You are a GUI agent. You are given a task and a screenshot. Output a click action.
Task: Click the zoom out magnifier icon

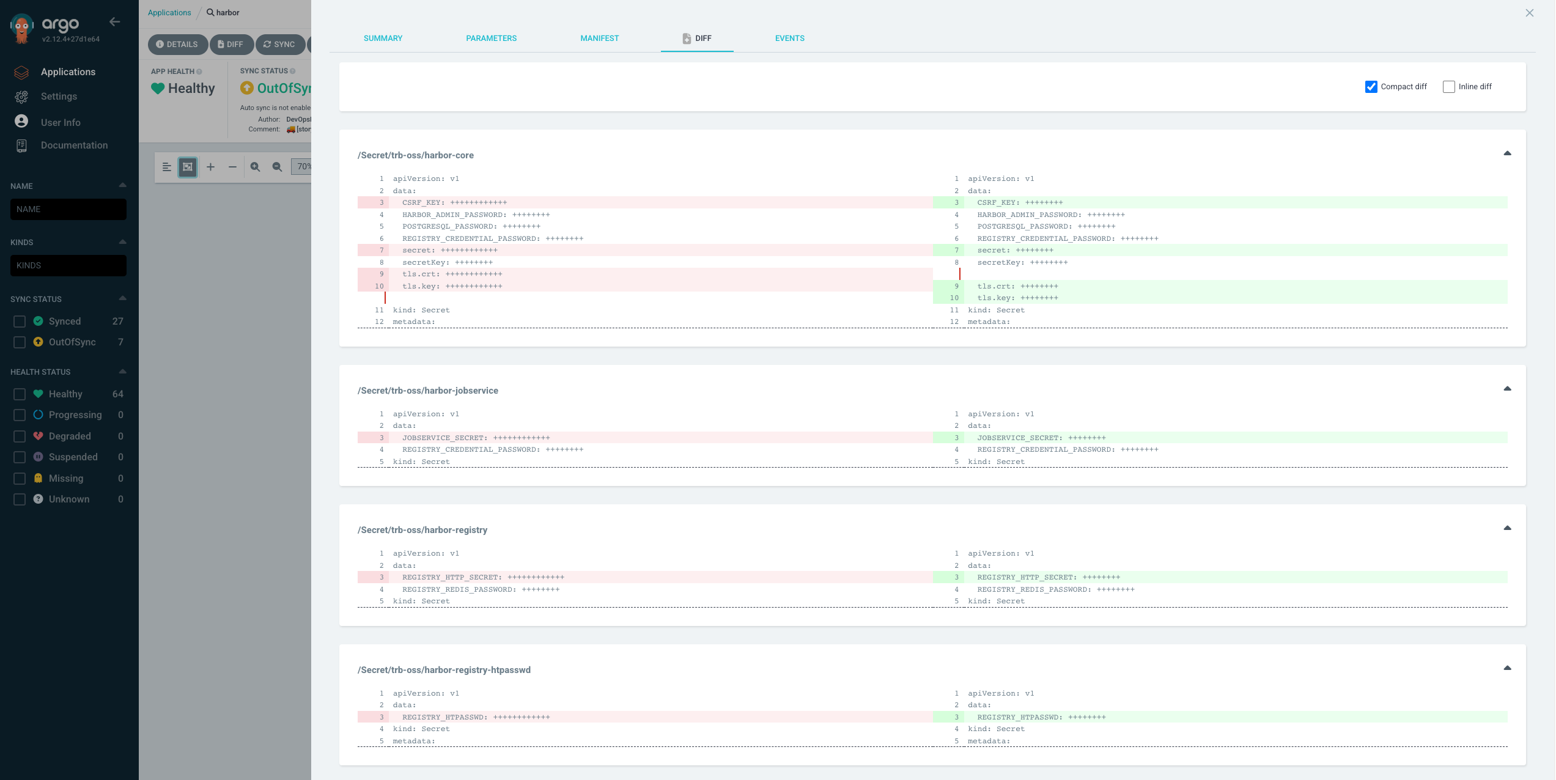coord(277,167)
